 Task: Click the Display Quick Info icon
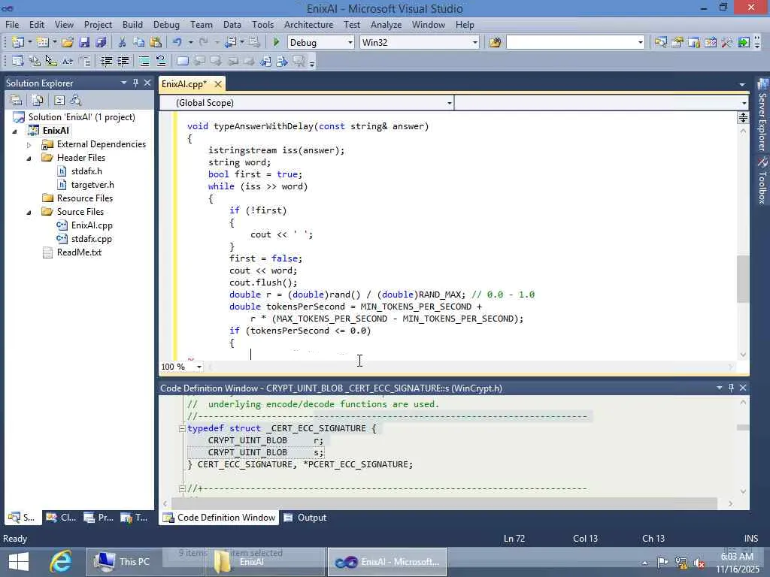[x=50, y=62]
